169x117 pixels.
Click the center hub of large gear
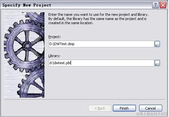coord(27,46)
